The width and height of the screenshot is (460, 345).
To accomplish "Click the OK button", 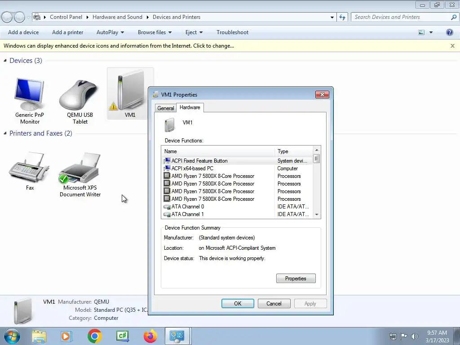I will point(238,304).
